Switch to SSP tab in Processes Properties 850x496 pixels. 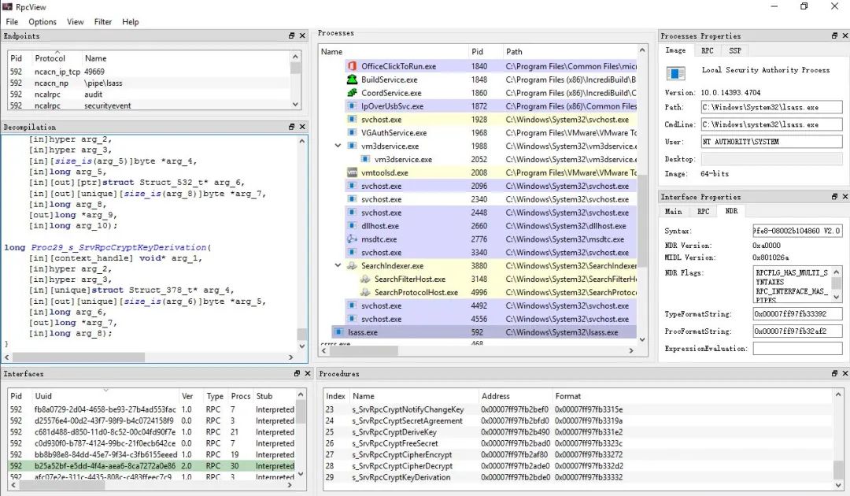(x=734, y=50)
